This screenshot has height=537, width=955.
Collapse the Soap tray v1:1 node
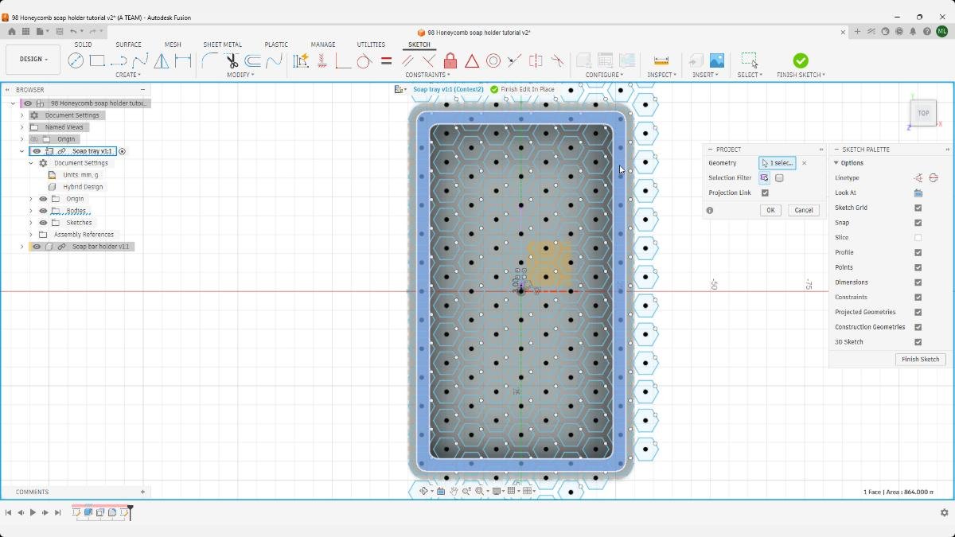22,151
